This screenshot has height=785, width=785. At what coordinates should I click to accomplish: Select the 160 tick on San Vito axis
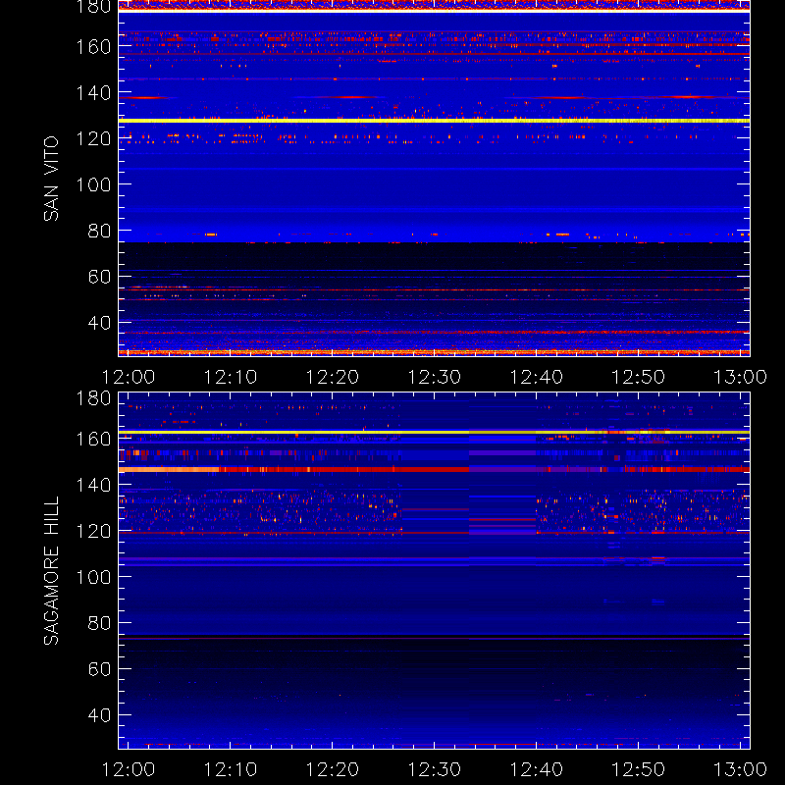tap(93, 47)
